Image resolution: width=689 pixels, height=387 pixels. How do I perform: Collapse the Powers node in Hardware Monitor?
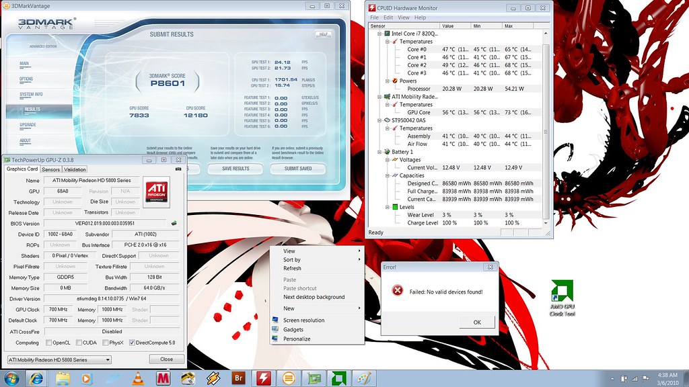pos(387,81)
